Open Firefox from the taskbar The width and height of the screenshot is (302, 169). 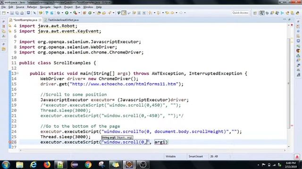(47, 165)
